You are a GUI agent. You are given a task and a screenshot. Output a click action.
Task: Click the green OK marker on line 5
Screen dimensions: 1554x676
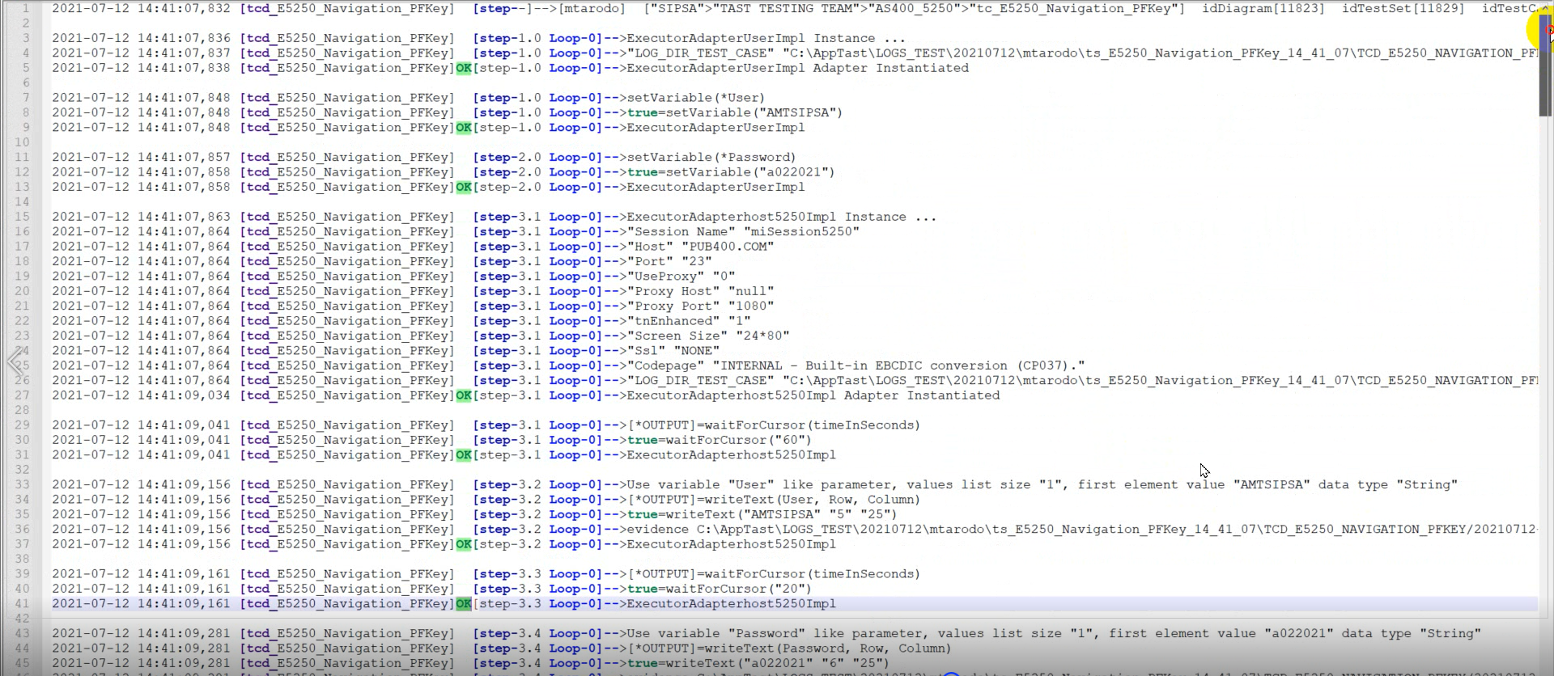coord(463,69)
